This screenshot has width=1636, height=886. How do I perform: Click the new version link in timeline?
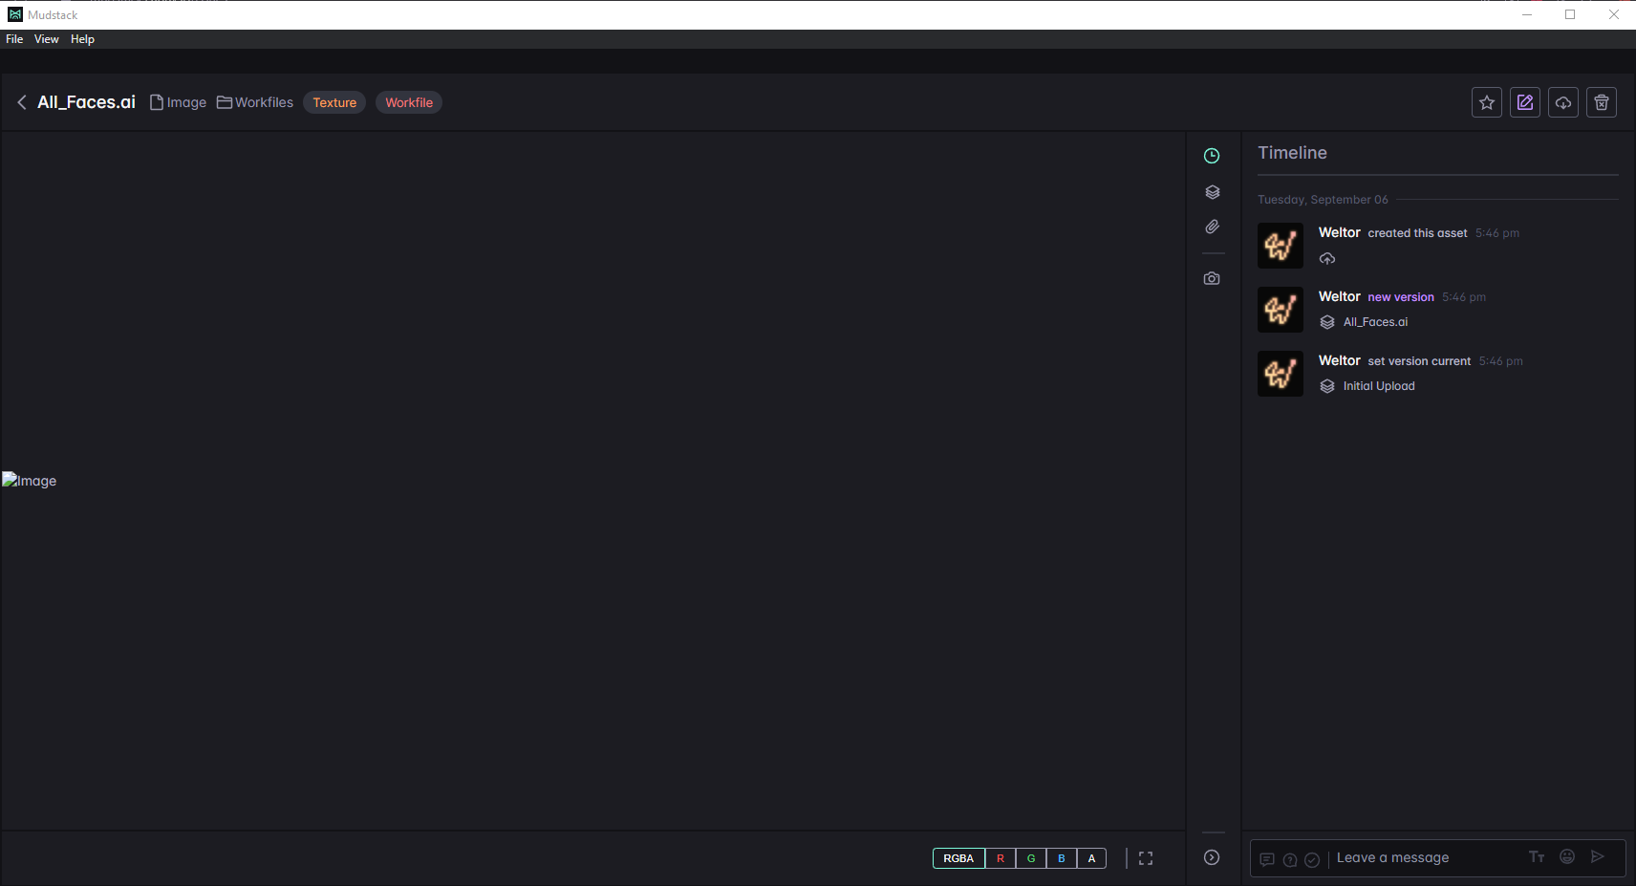1401,297
